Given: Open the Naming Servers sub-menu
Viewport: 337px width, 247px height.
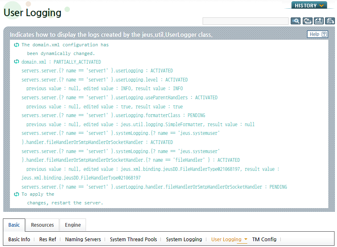Looking at the screenshot, I should 83,239.
